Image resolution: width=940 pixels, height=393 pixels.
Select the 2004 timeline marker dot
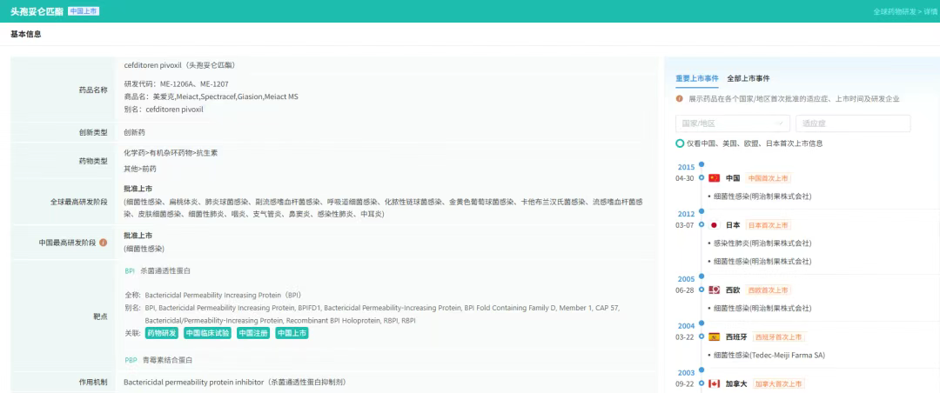coord(702,325)
